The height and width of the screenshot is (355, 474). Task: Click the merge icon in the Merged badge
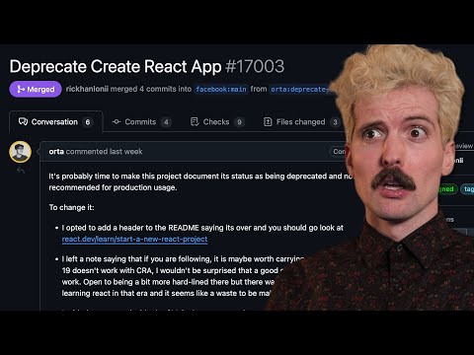(x=21, y=89)
